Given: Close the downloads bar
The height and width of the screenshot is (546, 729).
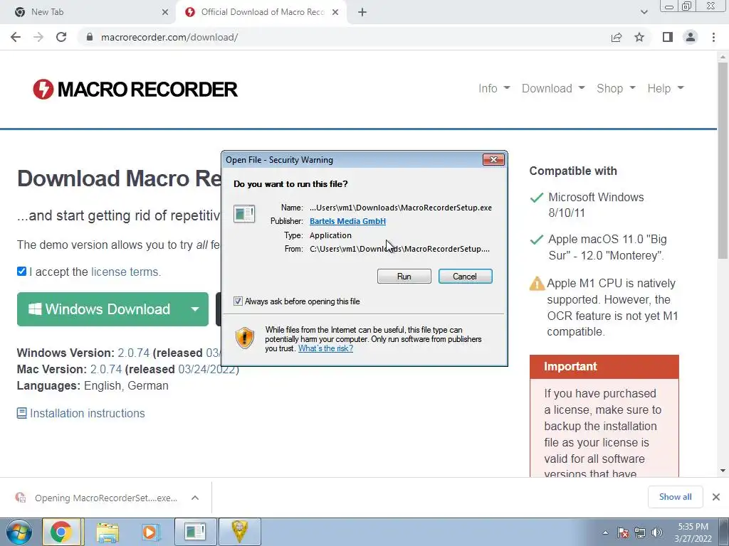Looking at the screenshot, I should click(716, 497).
